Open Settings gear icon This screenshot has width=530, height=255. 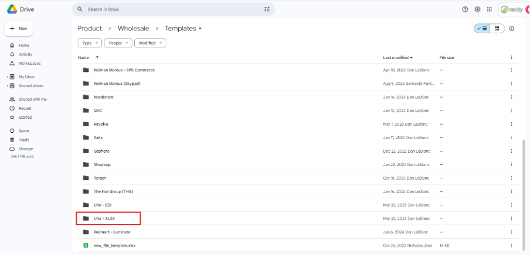[477, 9]
